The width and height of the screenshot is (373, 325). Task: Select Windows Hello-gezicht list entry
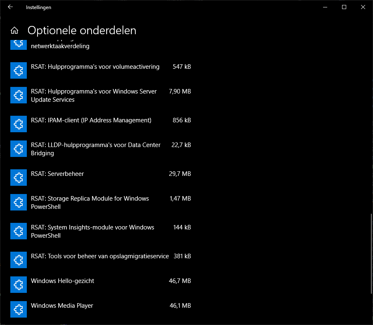tap(63, 281)
